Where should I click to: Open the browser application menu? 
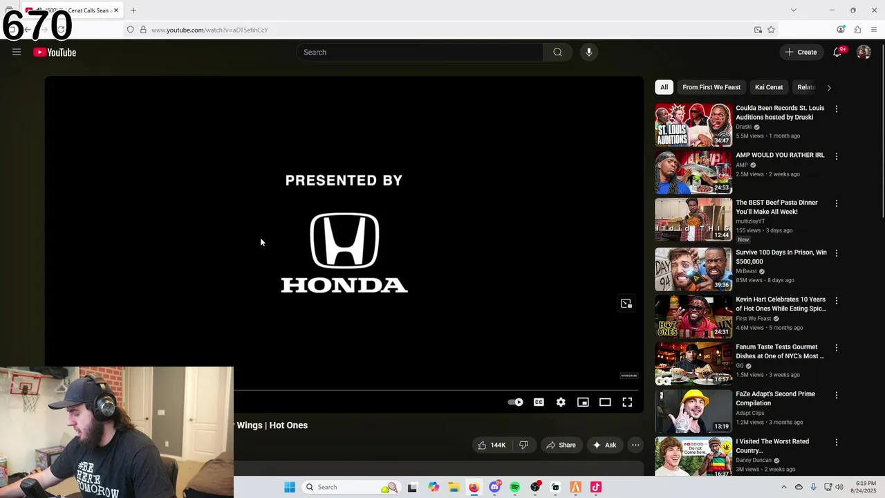pos(874,30)
